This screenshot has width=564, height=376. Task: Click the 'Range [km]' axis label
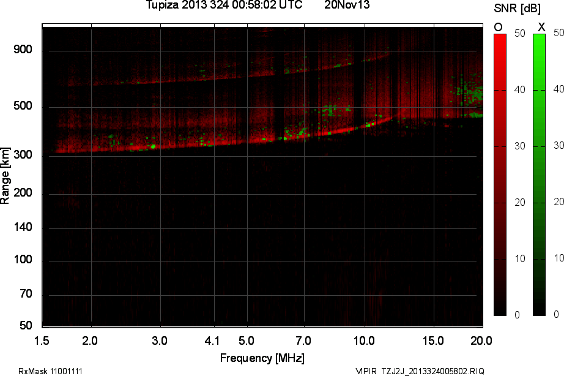(5, 175)
